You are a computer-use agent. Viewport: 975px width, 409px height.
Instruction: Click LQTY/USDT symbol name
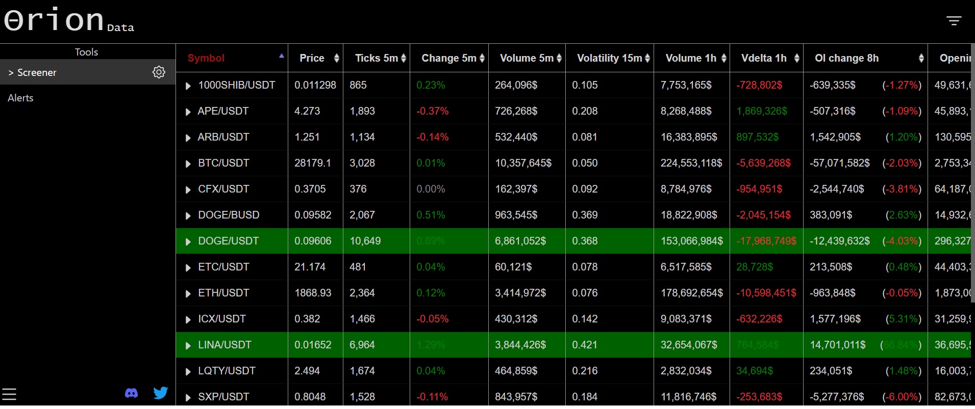227,371
